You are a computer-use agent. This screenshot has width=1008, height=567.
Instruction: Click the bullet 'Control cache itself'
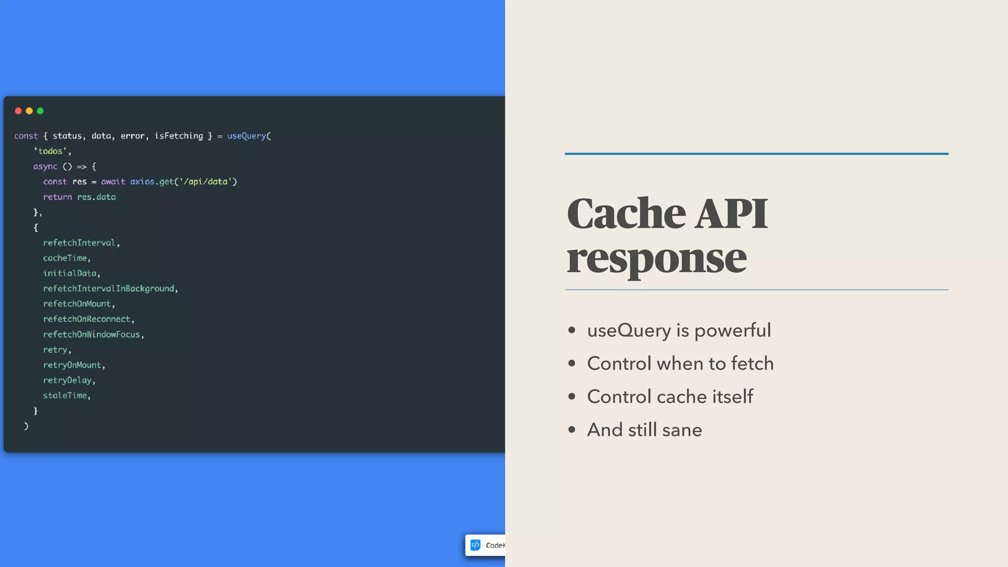(x=670, y=396)
